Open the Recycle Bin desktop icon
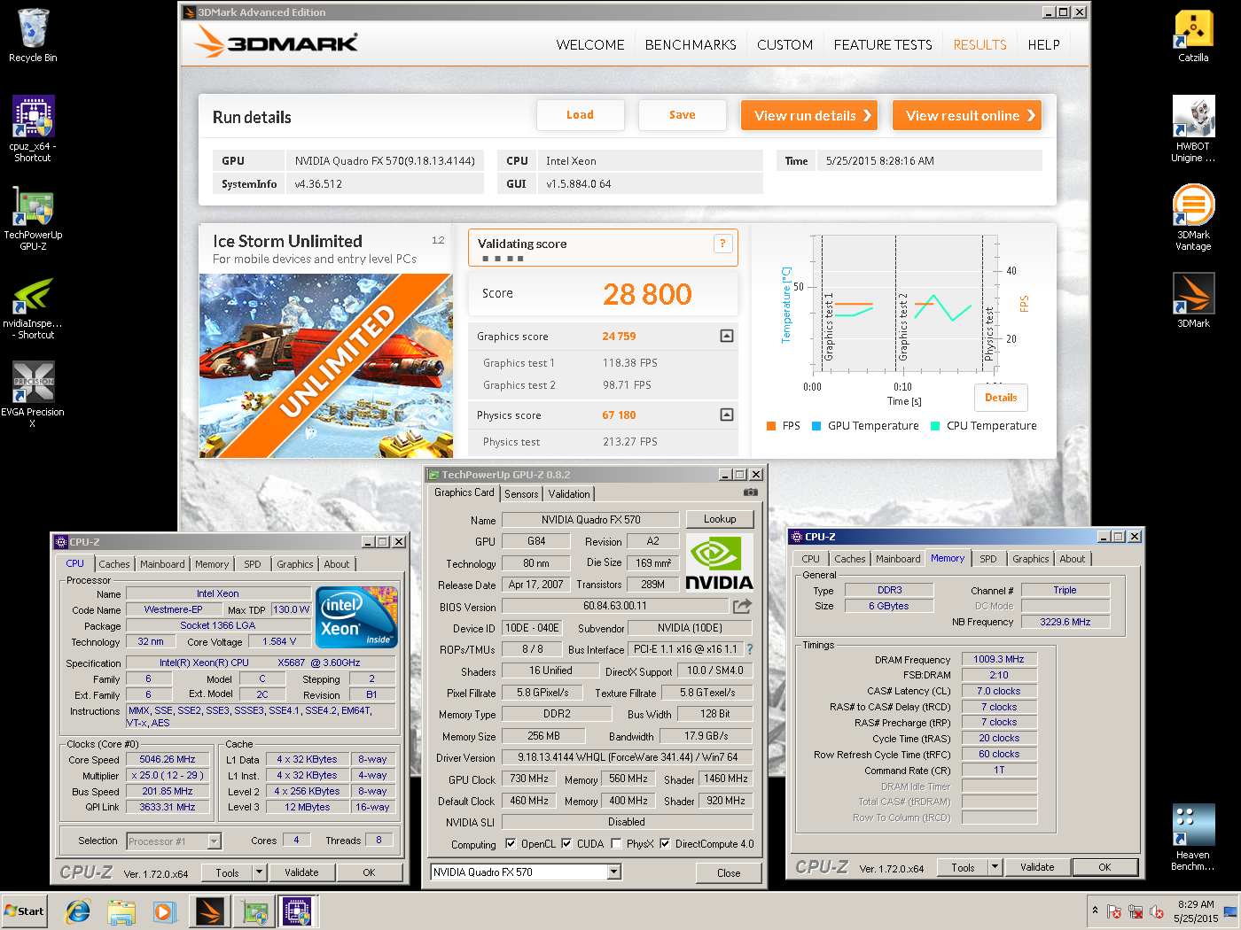1241x930 pixels. 33,35
